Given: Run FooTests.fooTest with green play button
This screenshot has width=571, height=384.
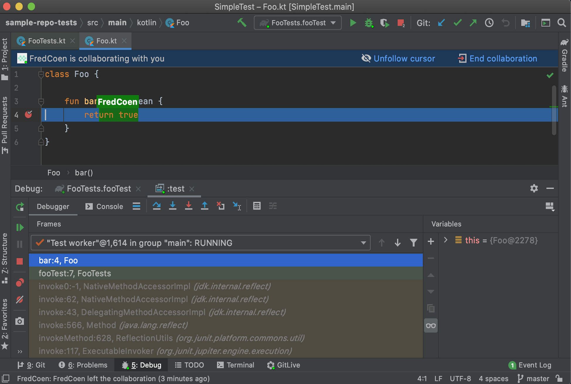Looking at the screenshot, I should pos(353,23).
